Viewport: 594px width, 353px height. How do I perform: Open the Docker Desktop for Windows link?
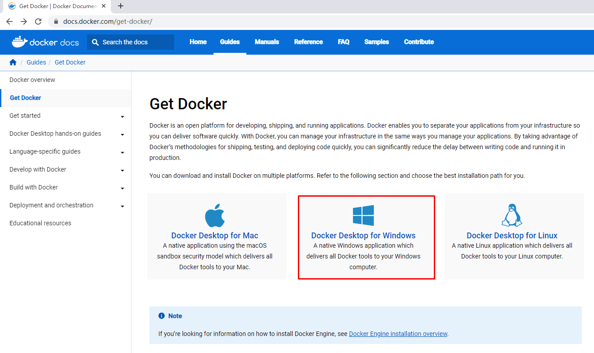[x=363, y=236]
